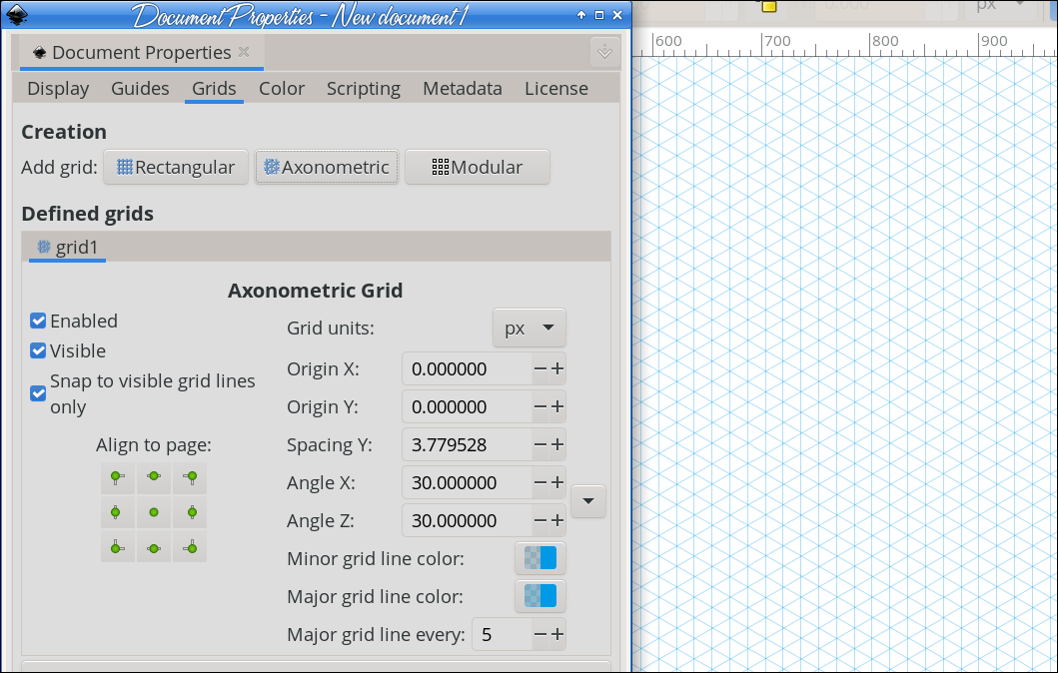
Task: Toggle Snap to visible grid lines only
Action: pyautogui.click(x=38, y=393)
